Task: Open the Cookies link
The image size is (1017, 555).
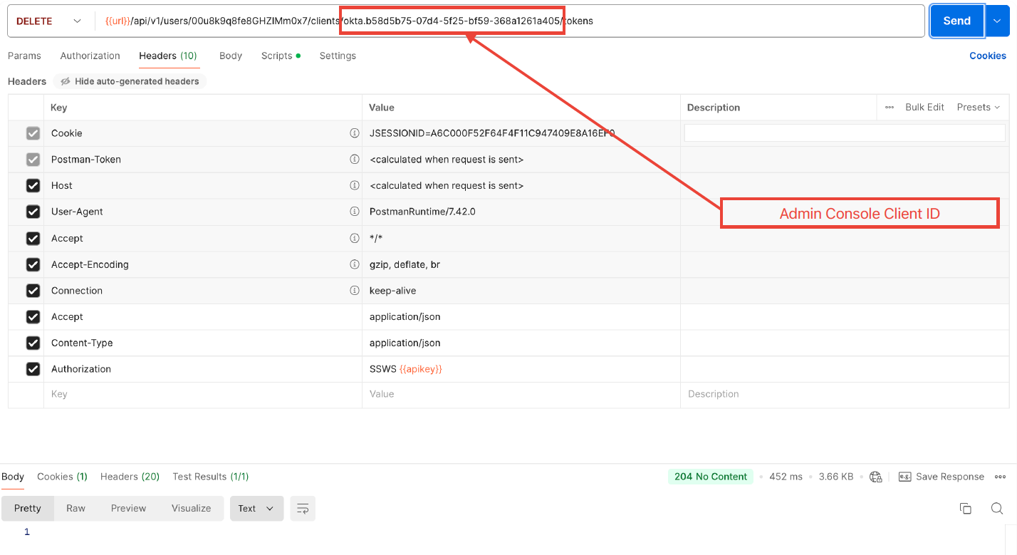Action: point(988,56)
